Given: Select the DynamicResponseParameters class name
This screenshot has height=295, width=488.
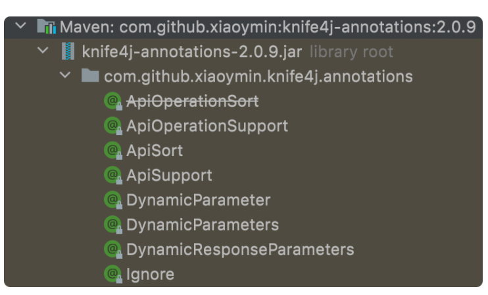Looking at the screenshot, I should (239, 250).
